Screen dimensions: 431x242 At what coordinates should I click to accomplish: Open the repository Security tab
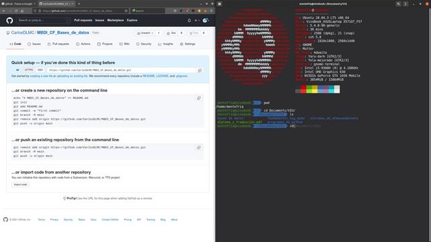[143, 44]
